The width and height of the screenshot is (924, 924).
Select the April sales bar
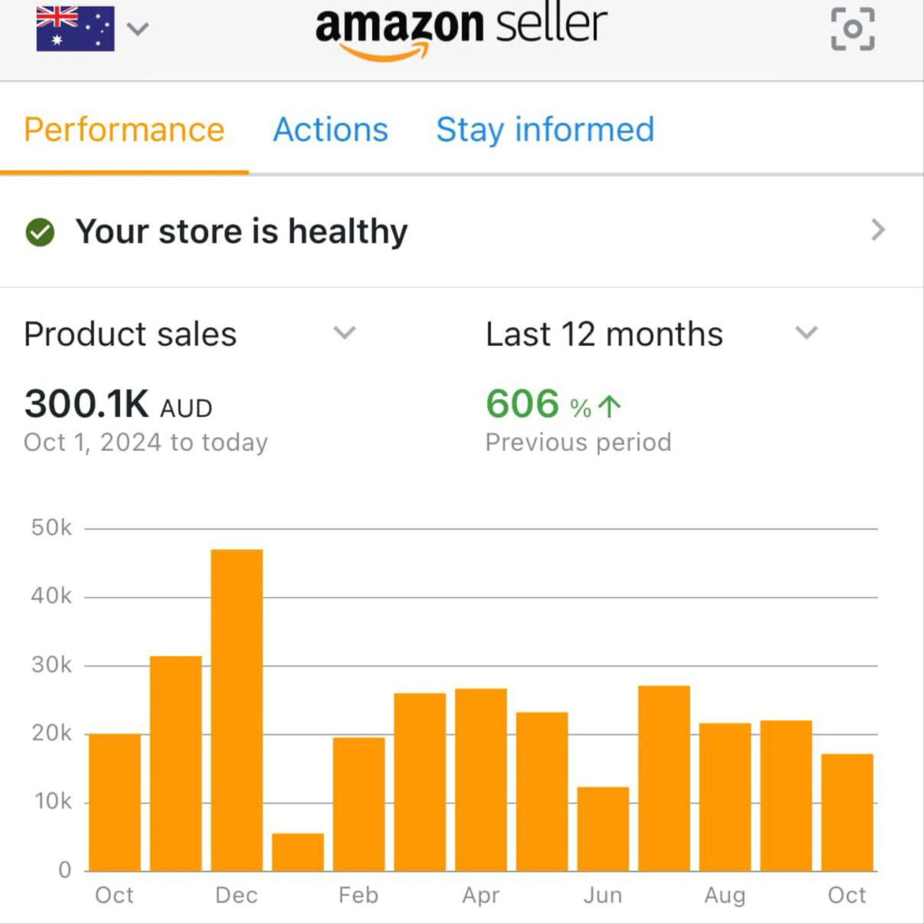[x=481, y=780]
